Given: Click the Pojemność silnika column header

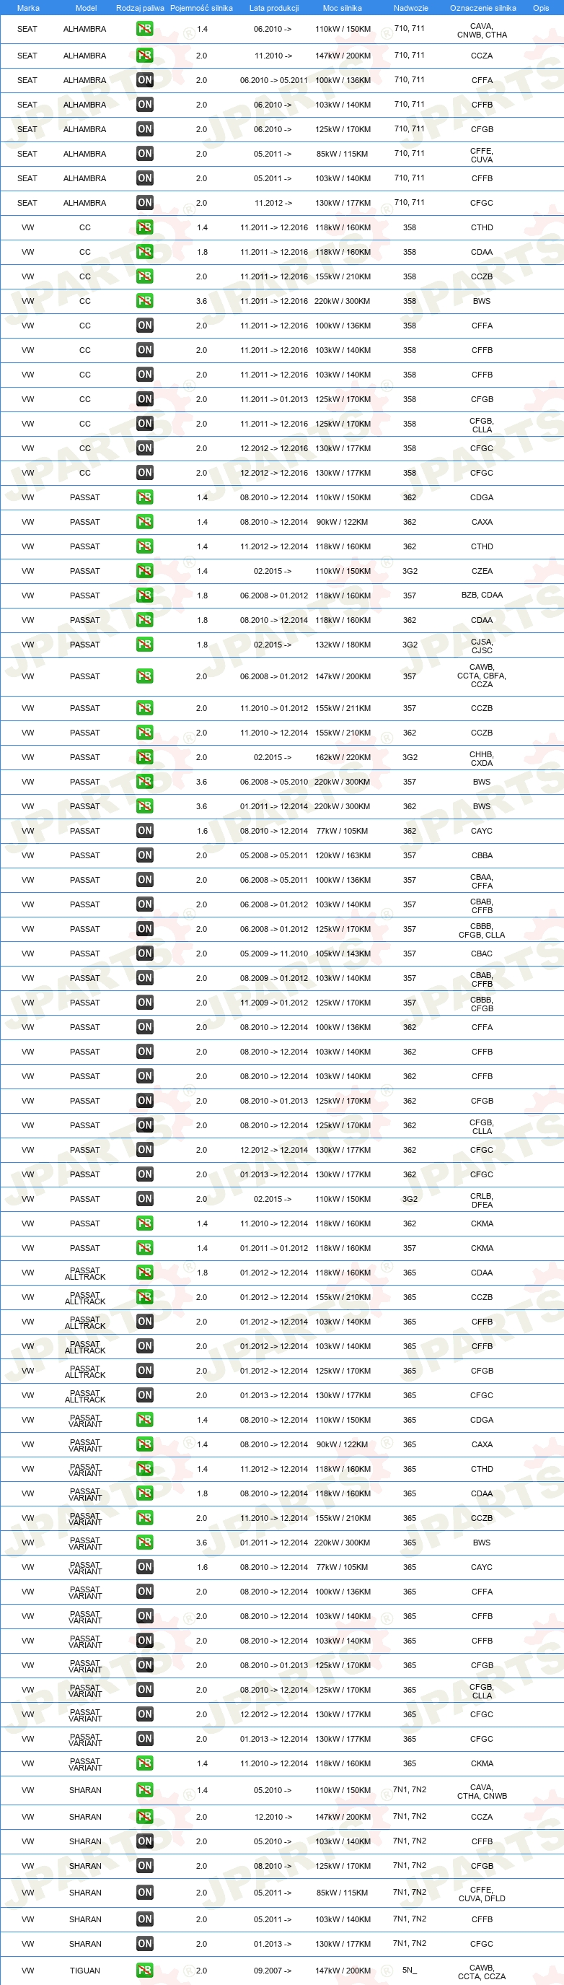Looking at the screenshot, I should coord(202,8).
